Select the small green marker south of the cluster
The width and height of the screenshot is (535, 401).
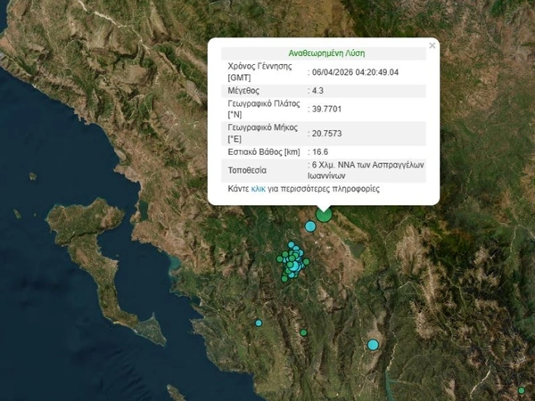303,333
